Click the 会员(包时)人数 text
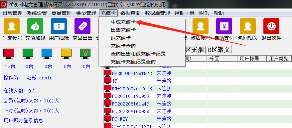This screenshot has height=128, width=292. point(31,101)
